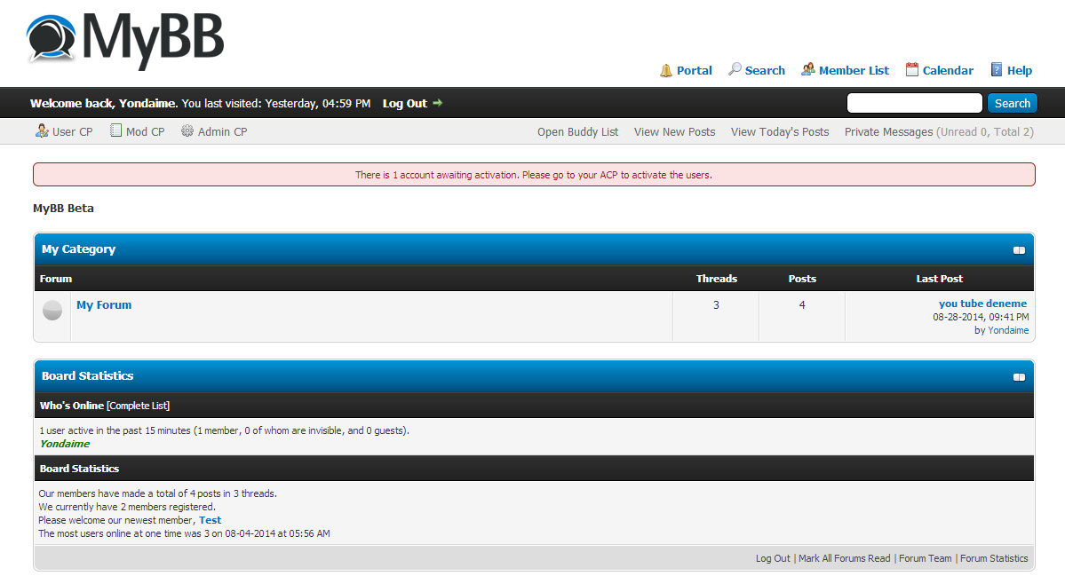
Task: Open the Portal page
Action: pos(694,71)
